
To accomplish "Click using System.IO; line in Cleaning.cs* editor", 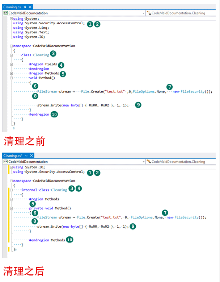I will point(29,167).
